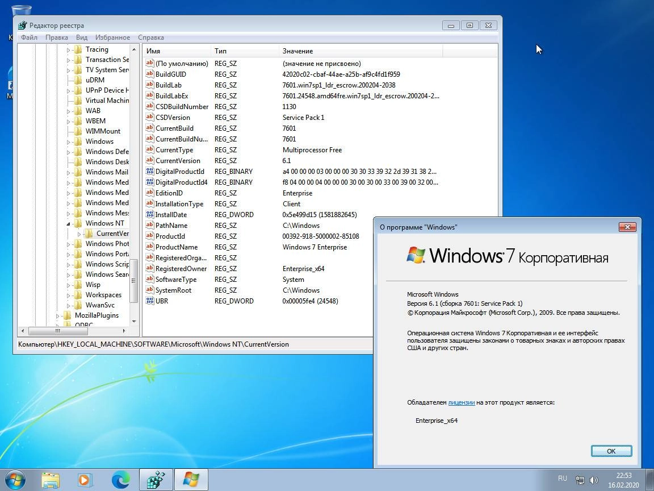Sort by the Тип column header
The image size is (654, 491).
(245, 51)
